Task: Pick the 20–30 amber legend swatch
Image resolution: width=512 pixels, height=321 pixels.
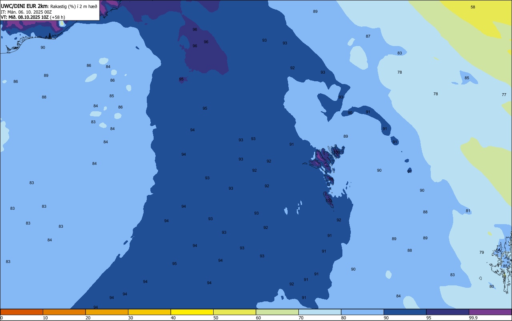Action: click(x=107, y=312)
